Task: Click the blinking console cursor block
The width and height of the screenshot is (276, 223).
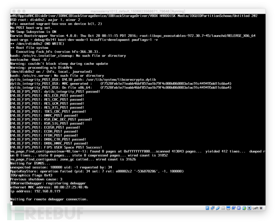Action: [12, 203]
